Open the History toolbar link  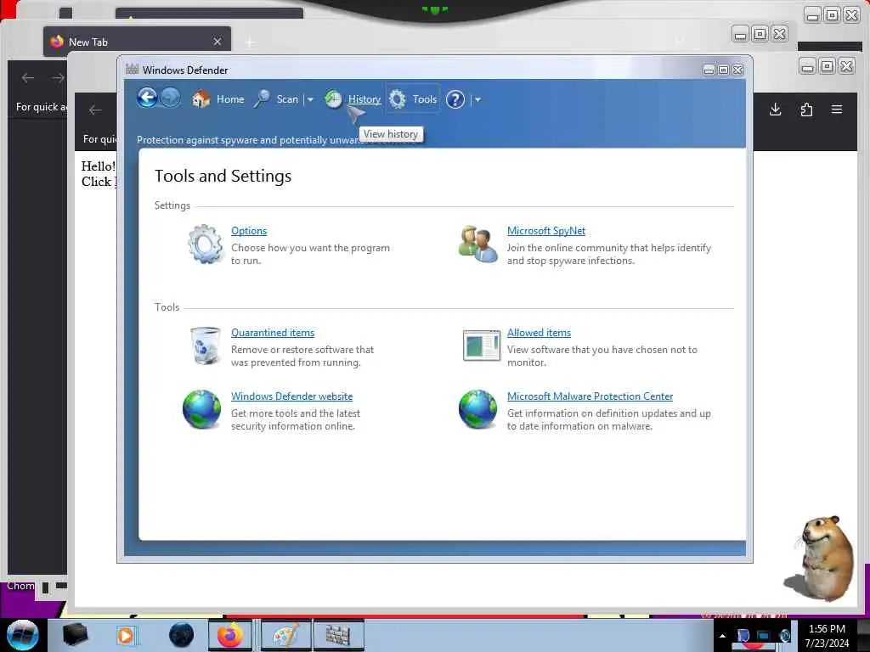(x=364, y=99)
